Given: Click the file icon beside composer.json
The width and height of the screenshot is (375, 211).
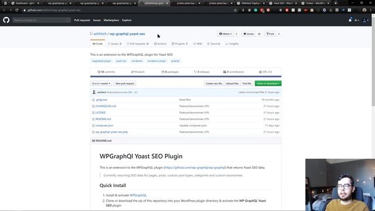Looking at the screenshot, I should pyautogui.click(x=93, y=125).
